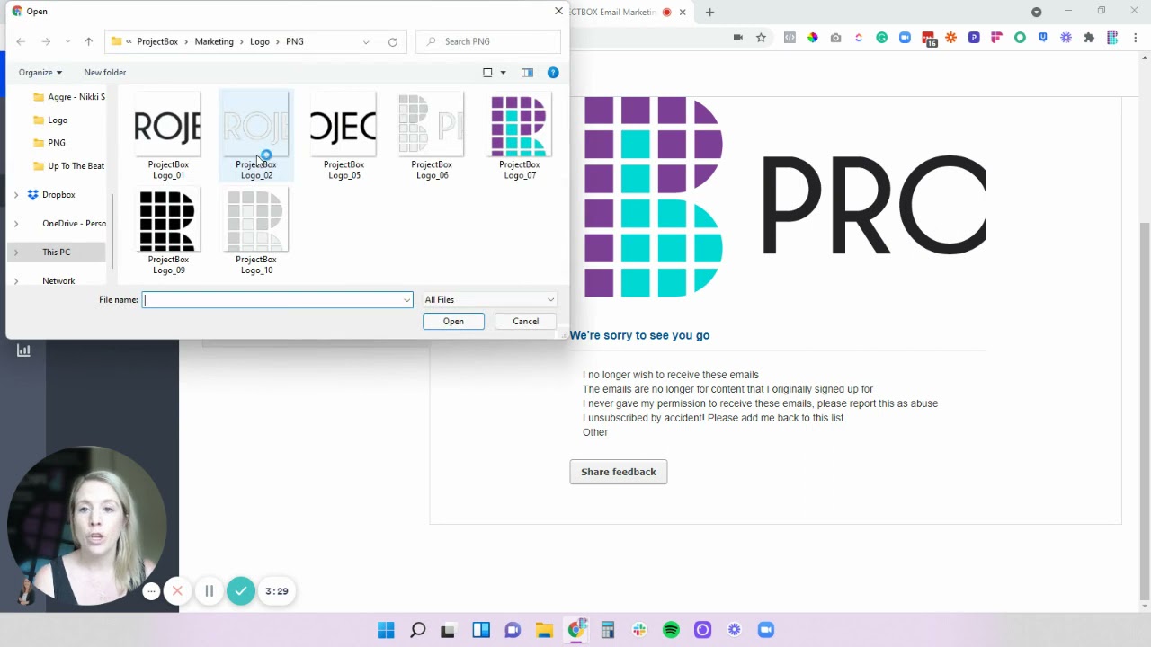The width and height of the screenshot is (1151, 647).
Task: Expand the Network tree node
Action: point(15,281)
